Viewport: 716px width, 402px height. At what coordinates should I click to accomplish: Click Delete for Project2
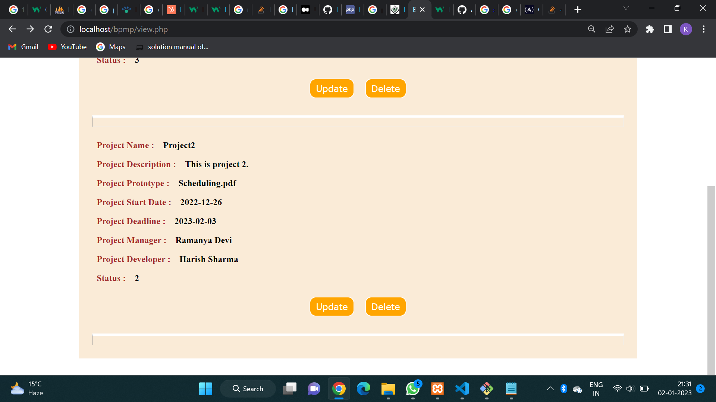click(386, 307)
